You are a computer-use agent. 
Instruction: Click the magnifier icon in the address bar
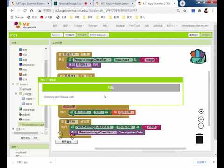tap(178, 11)
